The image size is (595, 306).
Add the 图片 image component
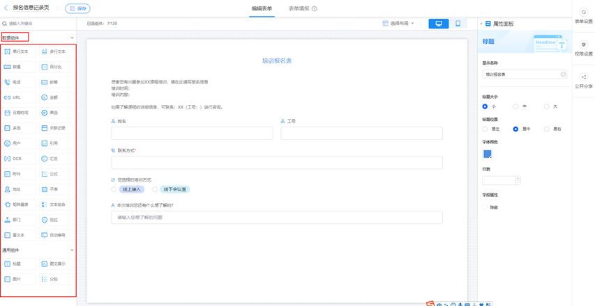tap(19, 279)
